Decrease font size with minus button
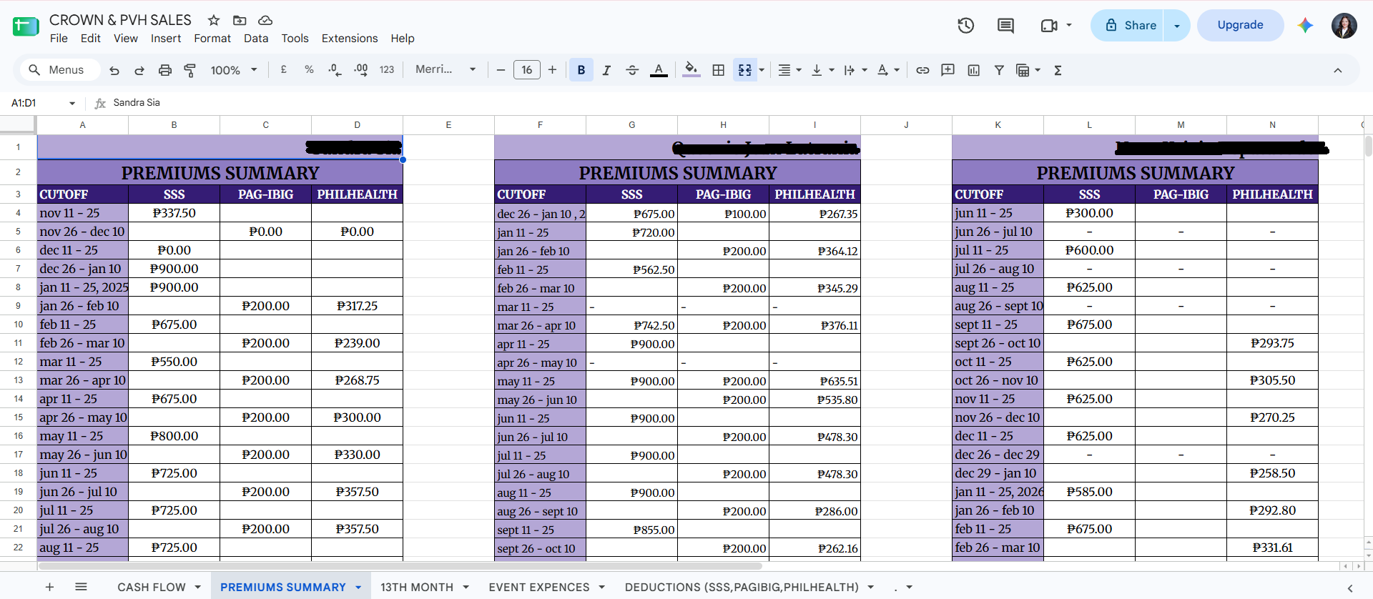Screen dimensions: 1373x599 [501, 70]
